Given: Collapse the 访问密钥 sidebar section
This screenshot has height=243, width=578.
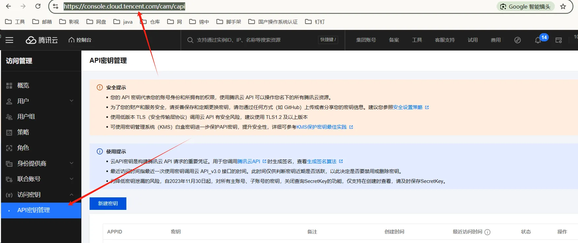Looking at the screenshot, I should 41,195.
